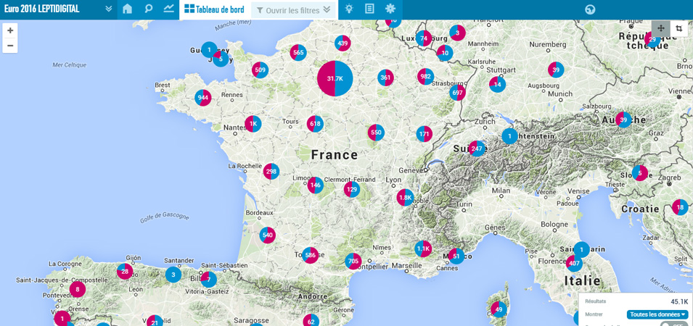The height and width of the screenshot is (326, 693).
Task: Select the 361 cluster marker
Action: pyautogui.click(x=386, y=78)
